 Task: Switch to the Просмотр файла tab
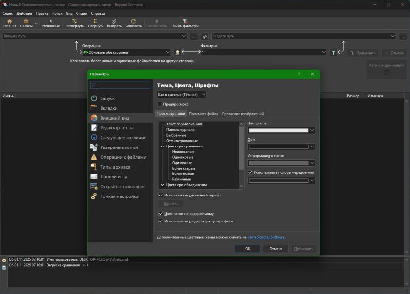coord(204,114)
